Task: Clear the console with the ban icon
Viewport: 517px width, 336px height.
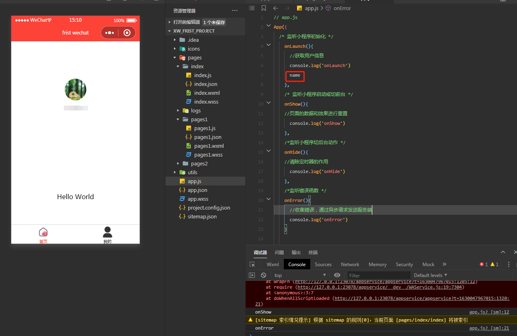Action: [263, 275]
